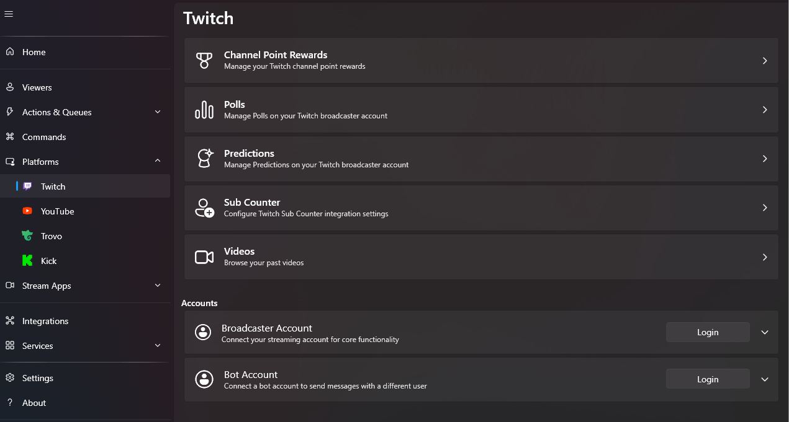Image resolution: width=789 pixels, height=422 pixels.
Task: Expand the Stream Apps section
Action: (x=158, y=286)
